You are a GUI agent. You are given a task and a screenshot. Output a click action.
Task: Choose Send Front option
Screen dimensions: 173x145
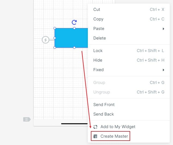pos(104,105)
